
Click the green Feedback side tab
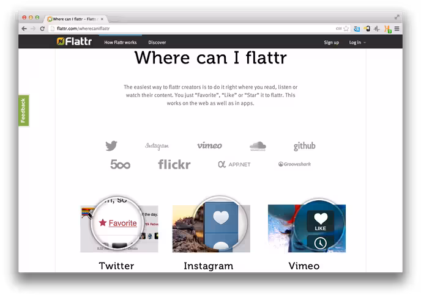24,111
